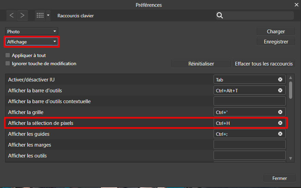Set shortcut for Afficher les marges

pos(249,145)
